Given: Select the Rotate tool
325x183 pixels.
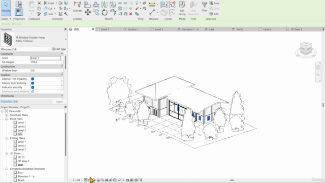Looking at the screenshot, I should pyautogui.click(x=105, y=12).
